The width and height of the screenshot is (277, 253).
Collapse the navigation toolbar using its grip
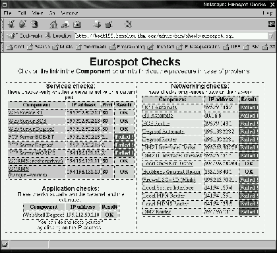(3, 24)
